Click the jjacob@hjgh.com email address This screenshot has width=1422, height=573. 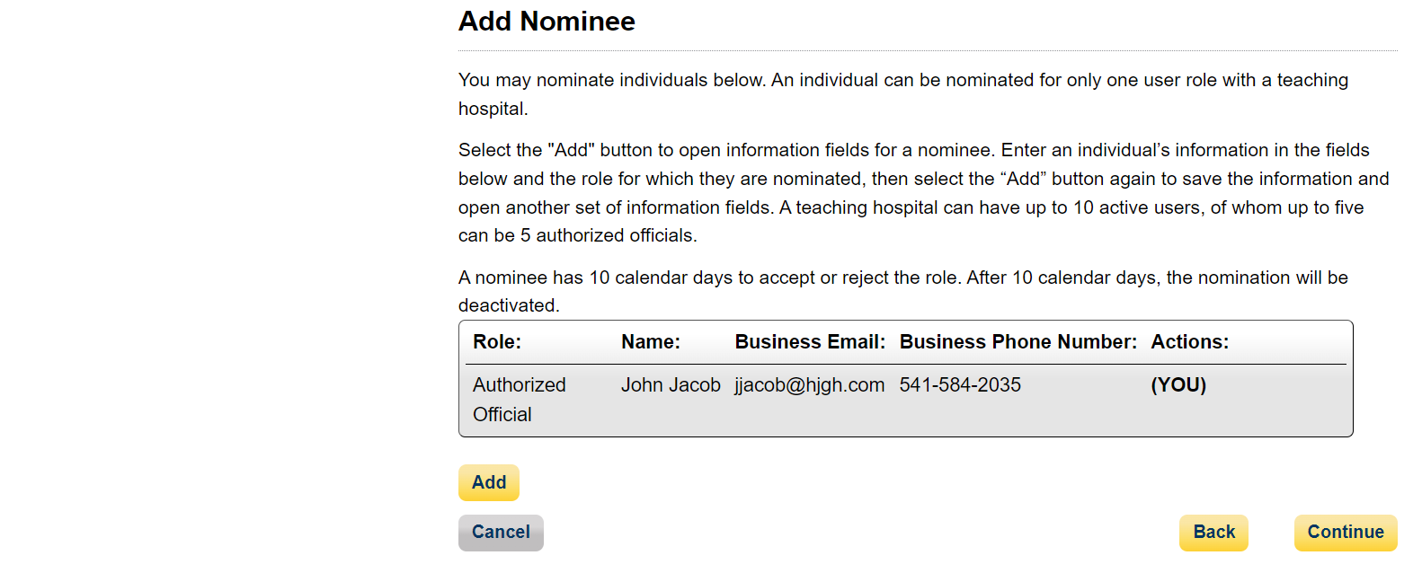tap(809, 385)
